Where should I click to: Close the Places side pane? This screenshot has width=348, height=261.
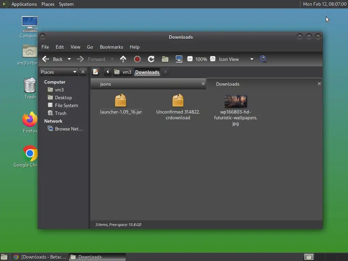[x=83, y=72]
